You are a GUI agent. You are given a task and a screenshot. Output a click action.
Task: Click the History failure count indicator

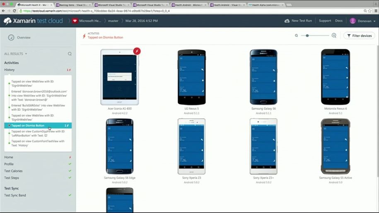(69, 70)
